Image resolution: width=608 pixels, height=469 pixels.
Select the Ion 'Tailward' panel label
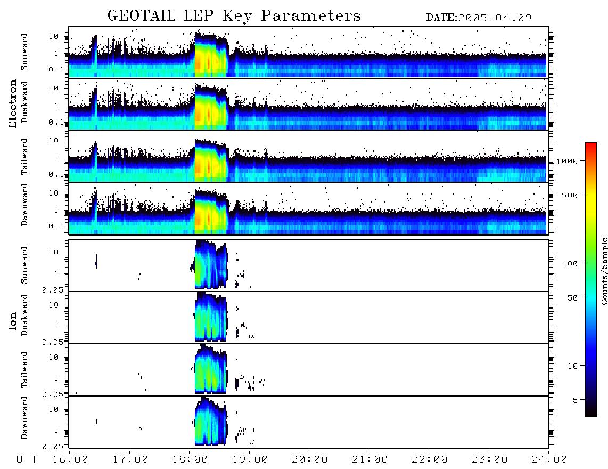(x=24, y=370)
